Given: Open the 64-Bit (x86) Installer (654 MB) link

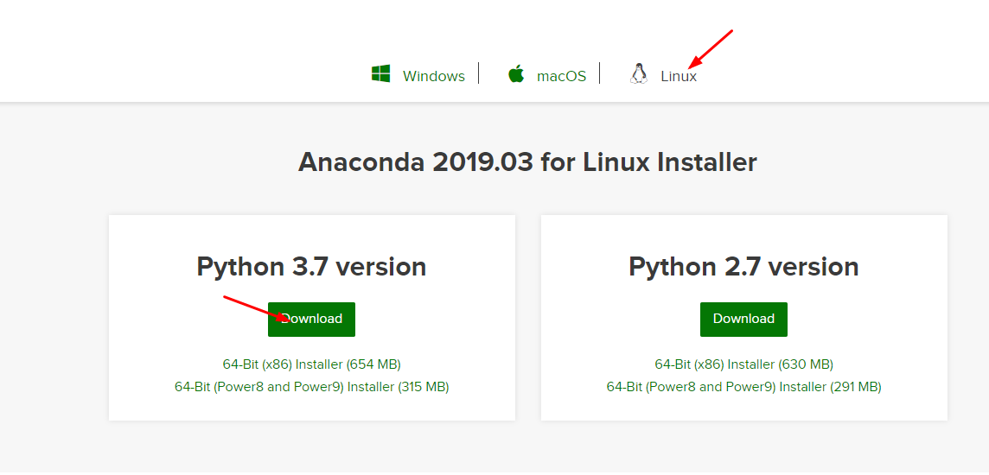Looking at the screenshot, I should [x=311, y=364].
